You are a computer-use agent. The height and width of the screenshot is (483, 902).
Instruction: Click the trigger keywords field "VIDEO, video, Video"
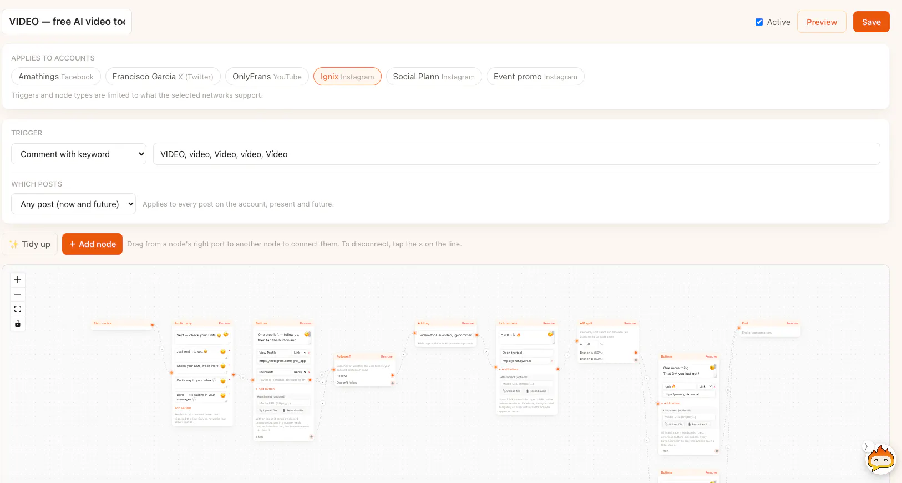(x=516, y=154)
